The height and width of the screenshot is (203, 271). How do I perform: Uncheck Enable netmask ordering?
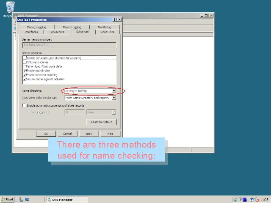(x=25, y=75)
